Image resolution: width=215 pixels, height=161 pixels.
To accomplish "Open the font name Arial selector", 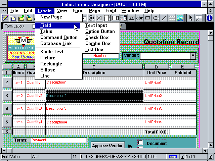I will click(x=51, y=157).
